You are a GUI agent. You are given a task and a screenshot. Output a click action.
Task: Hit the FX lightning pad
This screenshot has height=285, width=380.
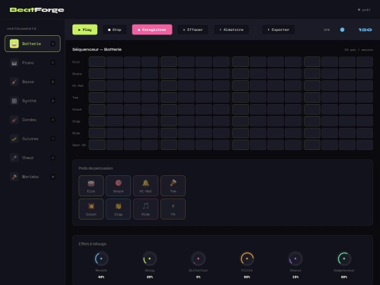pyautogui.click(x=173, y=209)
